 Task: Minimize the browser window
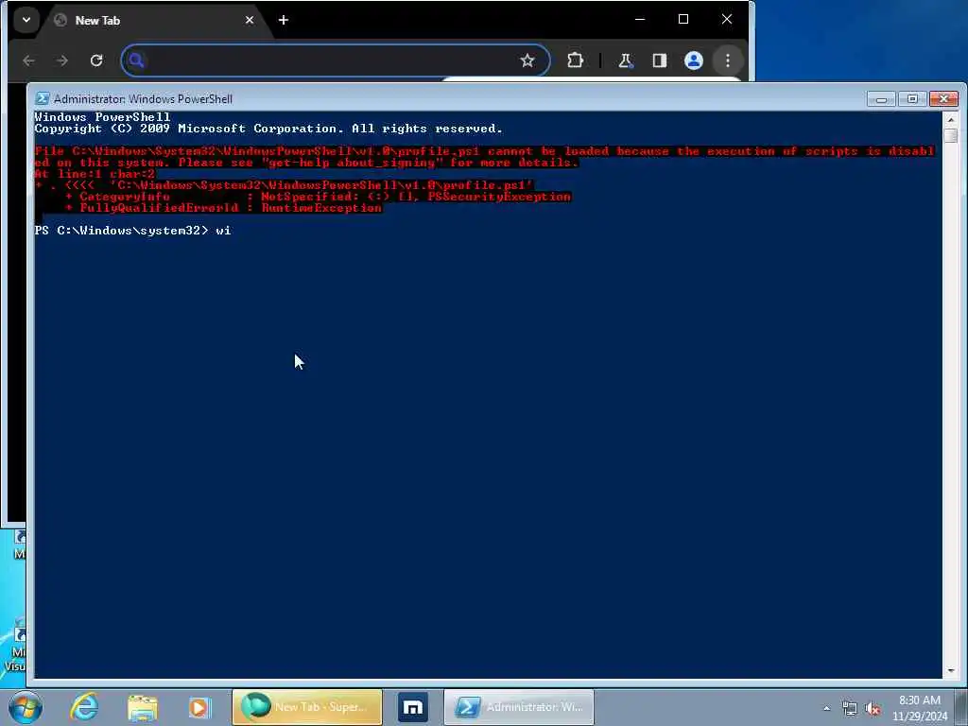(640, 20)
